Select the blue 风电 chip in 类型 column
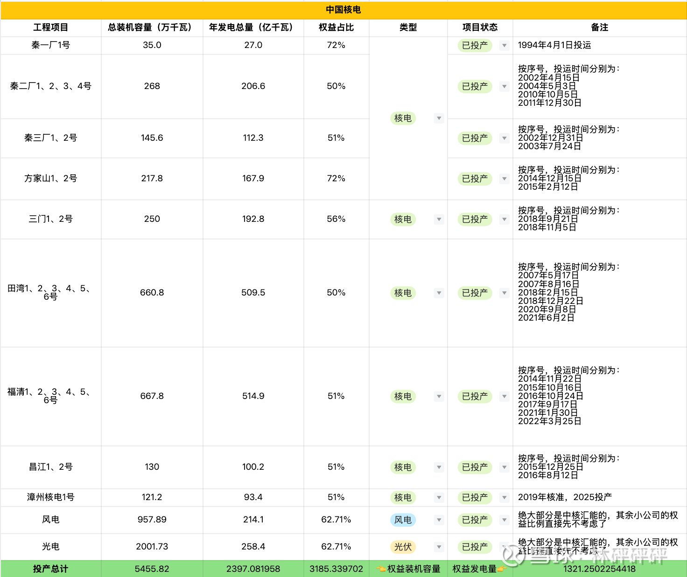This screenshot has width=687, height=577. coord(403,520)
